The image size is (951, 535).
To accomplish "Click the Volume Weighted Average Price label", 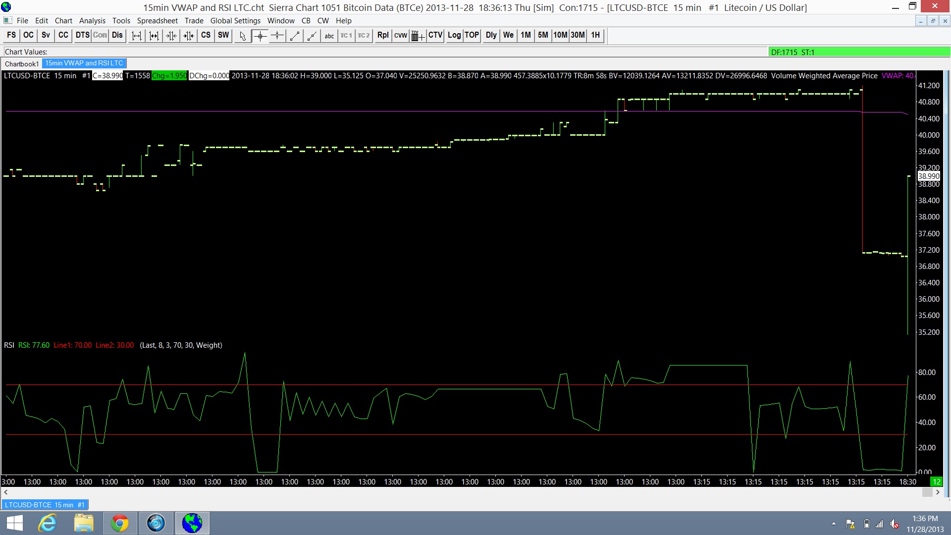I will [824, 76].
